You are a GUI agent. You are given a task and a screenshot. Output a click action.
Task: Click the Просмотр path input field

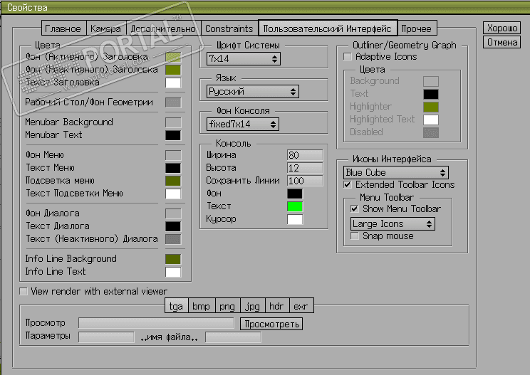click(x=156, y=323)
